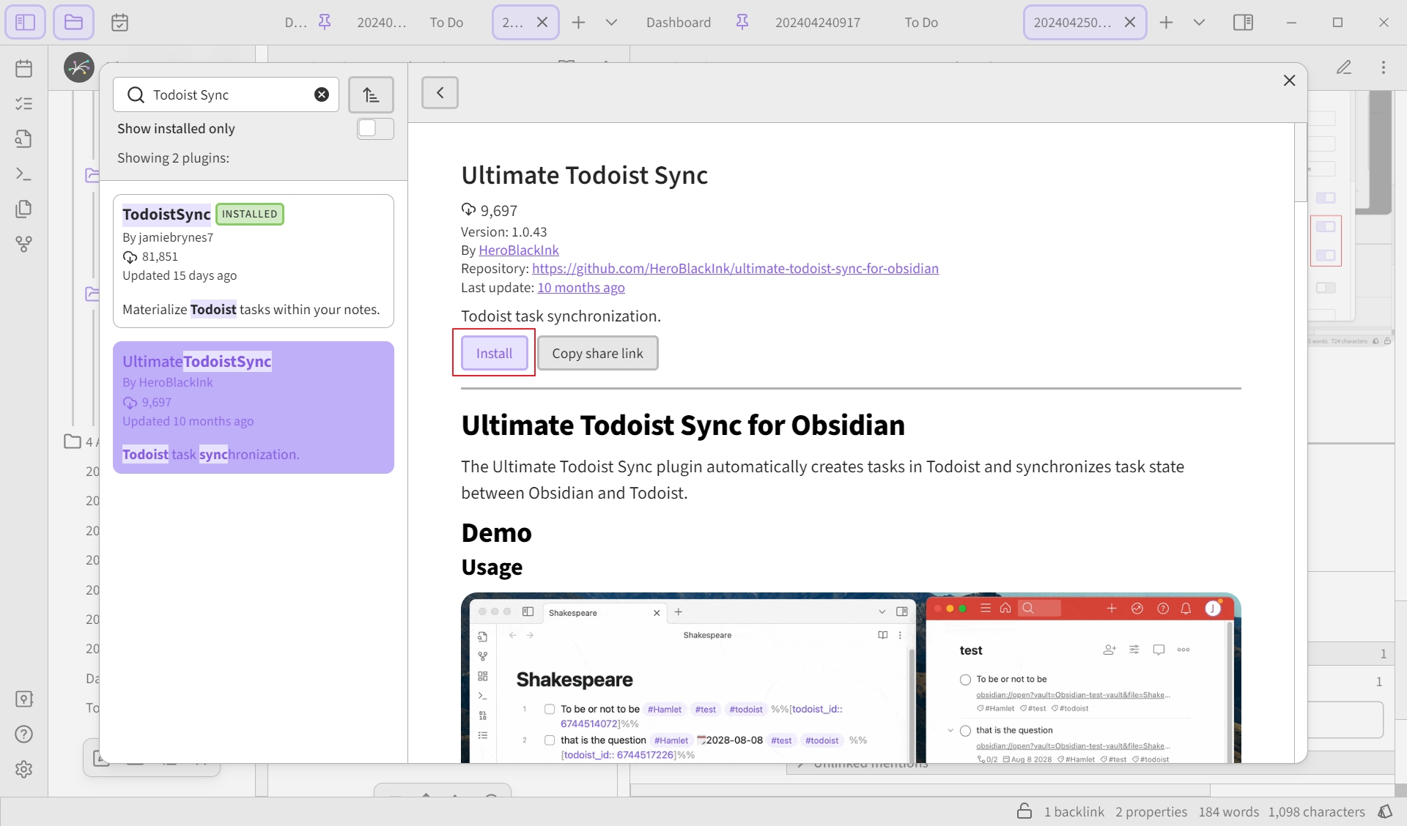Image resolution: width=1407 pixels, height=826 pixels.
Task: Select the UltimateTodoistSync plugin card
Action: click(x=254, y=407)
